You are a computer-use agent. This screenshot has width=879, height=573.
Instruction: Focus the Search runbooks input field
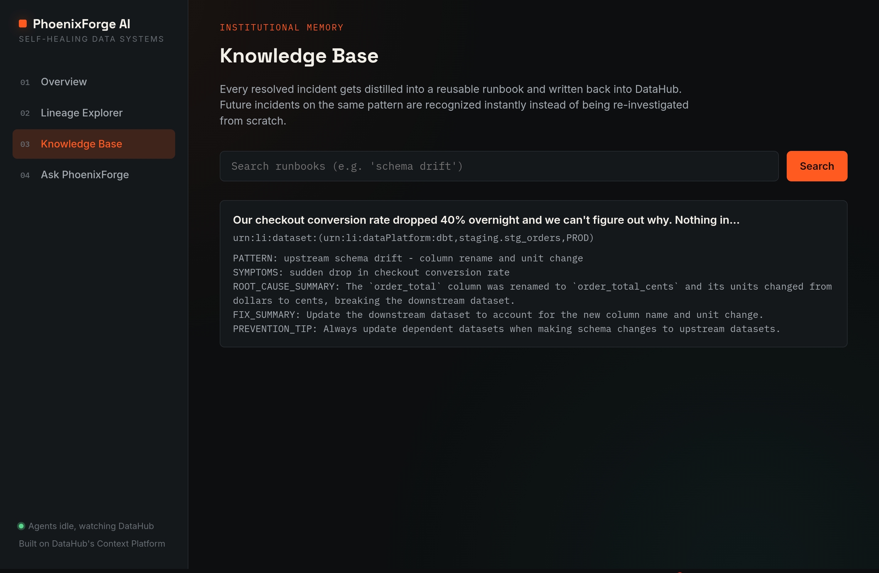[x=499, y=166]
